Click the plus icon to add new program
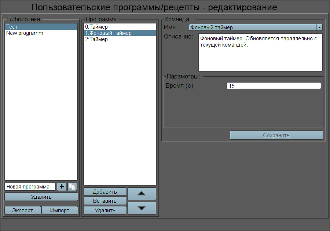This screenshot has height=231, width=330. 61,187
